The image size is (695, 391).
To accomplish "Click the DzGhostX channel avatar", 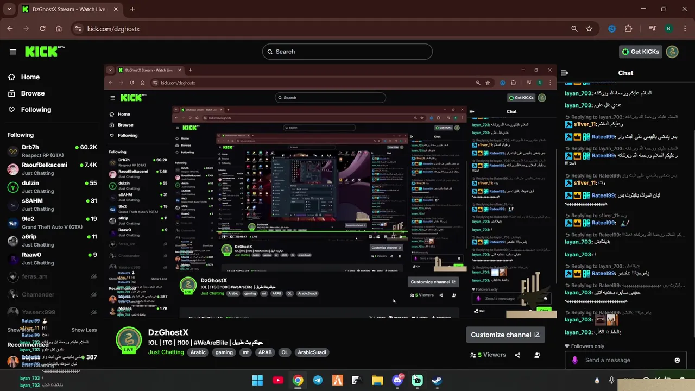I will (x=129, y=339).
